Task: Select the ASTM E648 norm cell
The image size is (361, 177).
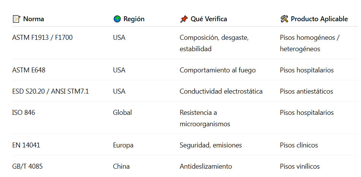Action: click(29, 70)
